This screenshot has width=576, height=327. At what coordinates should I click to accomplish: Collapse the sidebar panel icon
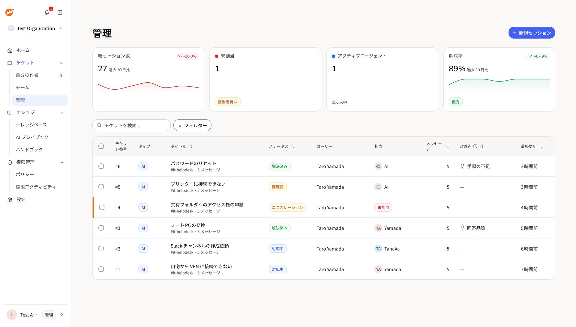(60, 12)
